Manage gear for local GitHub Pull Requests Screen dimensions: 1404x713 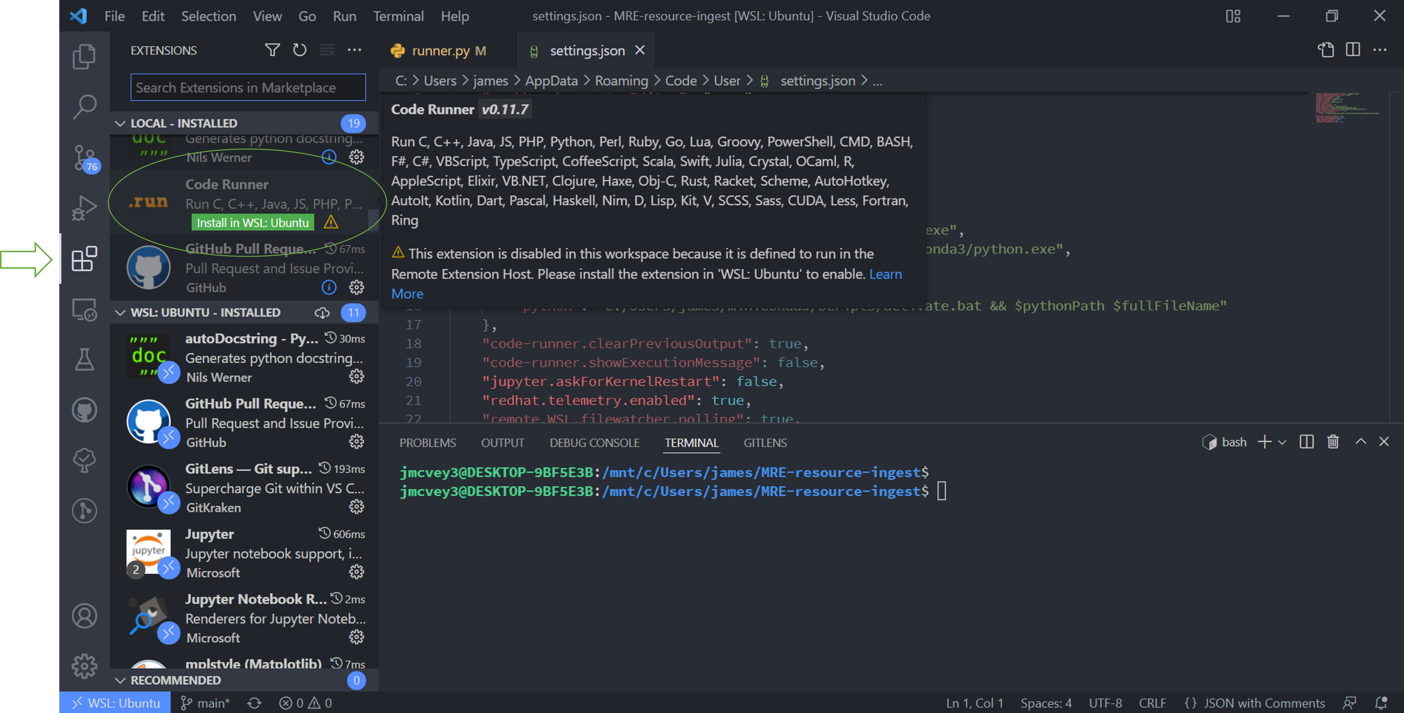pos(356,287)
